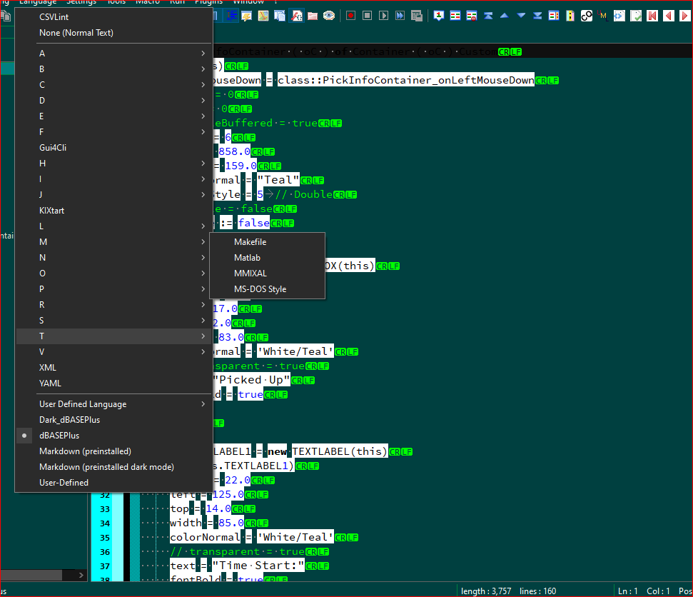Choose CSVLint from the Language menu

pos(114,17)
